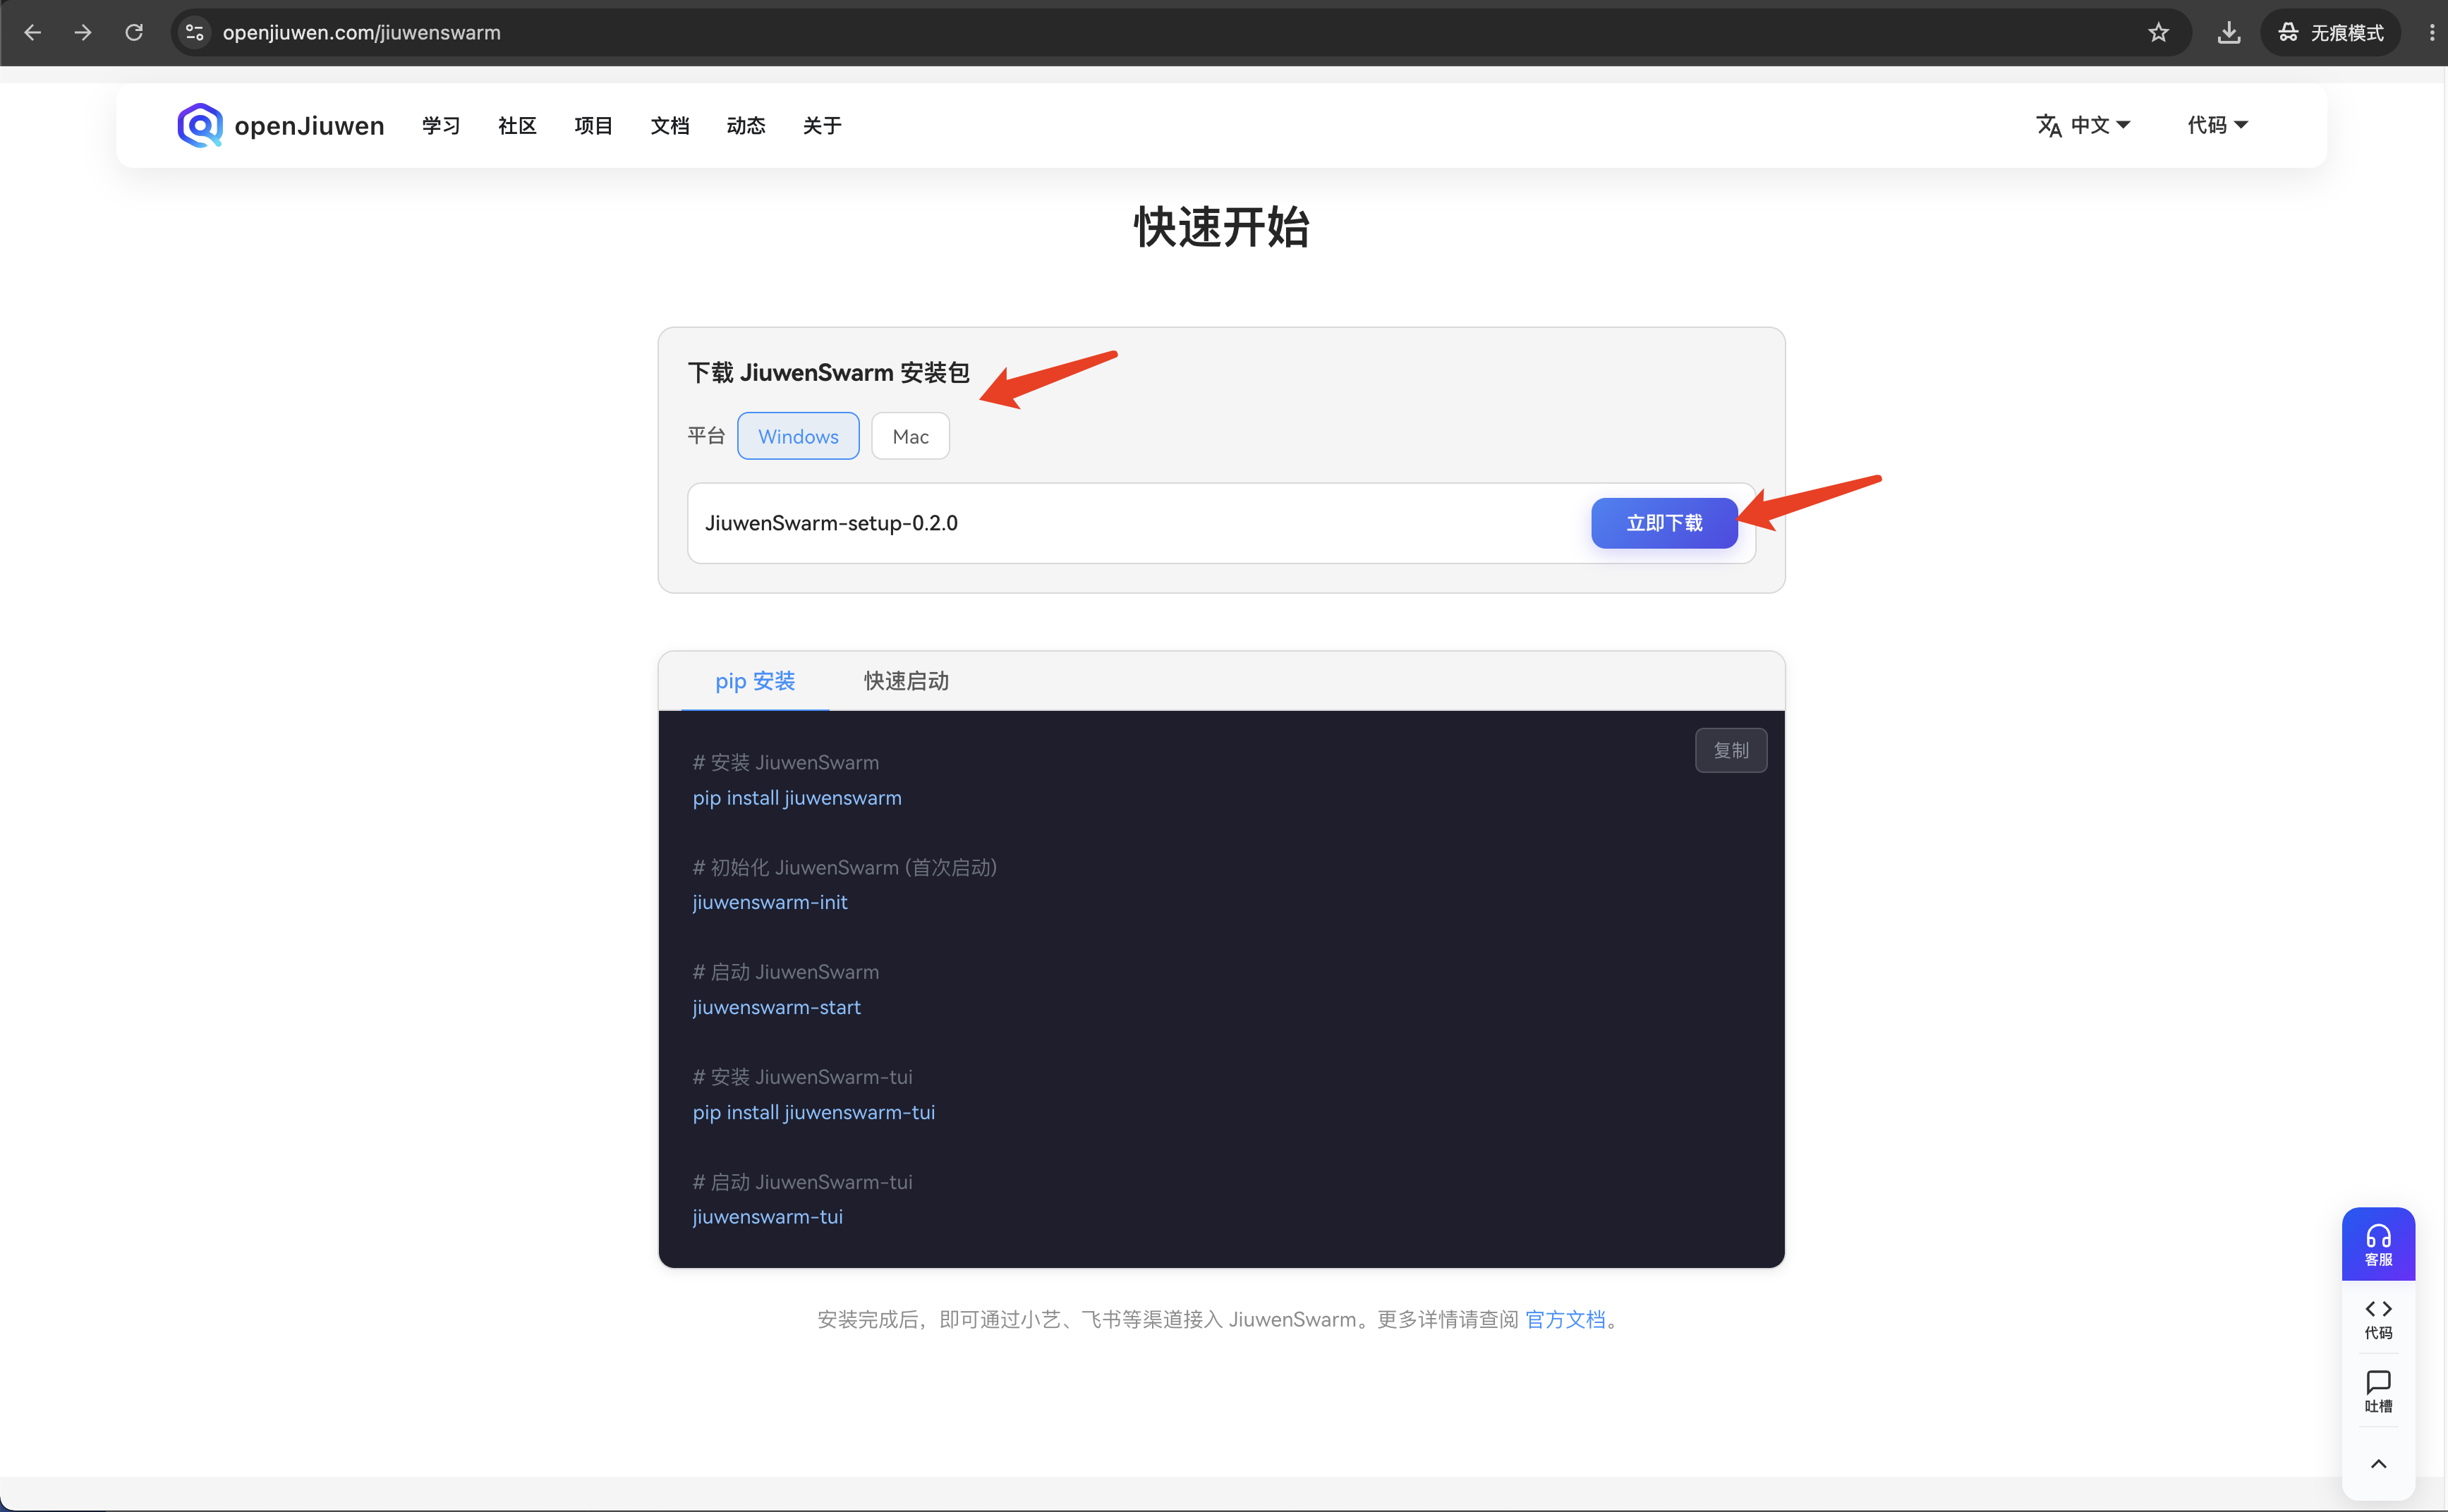2448x1512 pixels.
Task: Click the openJiuwen logo
Action: tap(280, 125)
